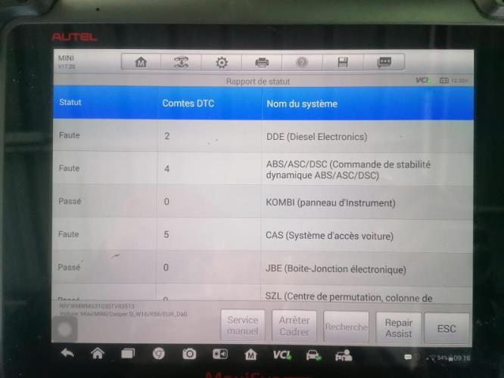Save report using floppy disk icon
Image resolution: width=504 pixels, height=378 pixels.
tap(343, 63)
